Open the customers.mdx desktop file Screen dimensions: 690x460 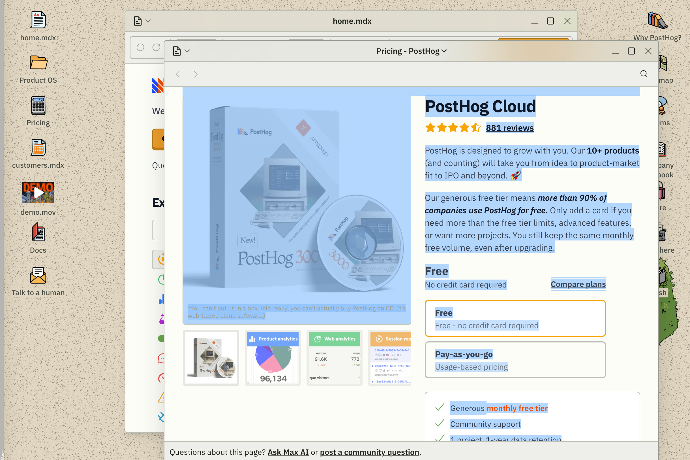tap(38, 148)
